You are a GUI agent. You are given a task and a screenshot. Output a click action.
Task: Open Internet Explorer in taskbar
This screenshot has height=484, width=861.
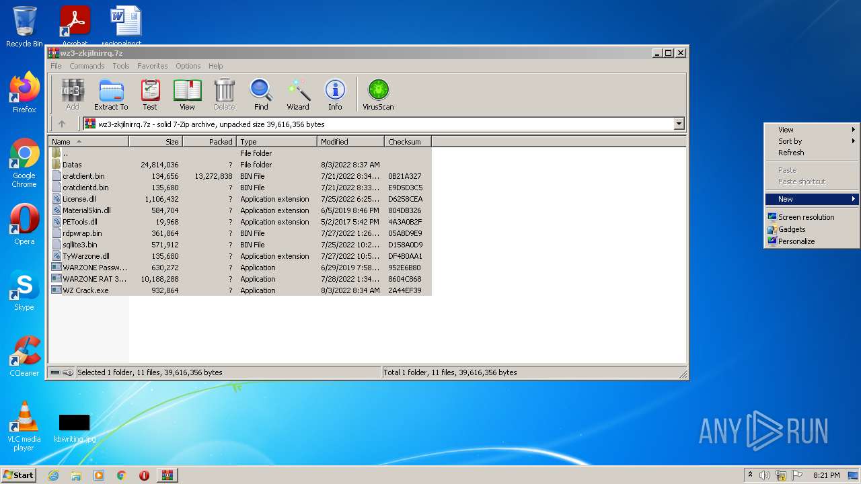pos(54,475)
